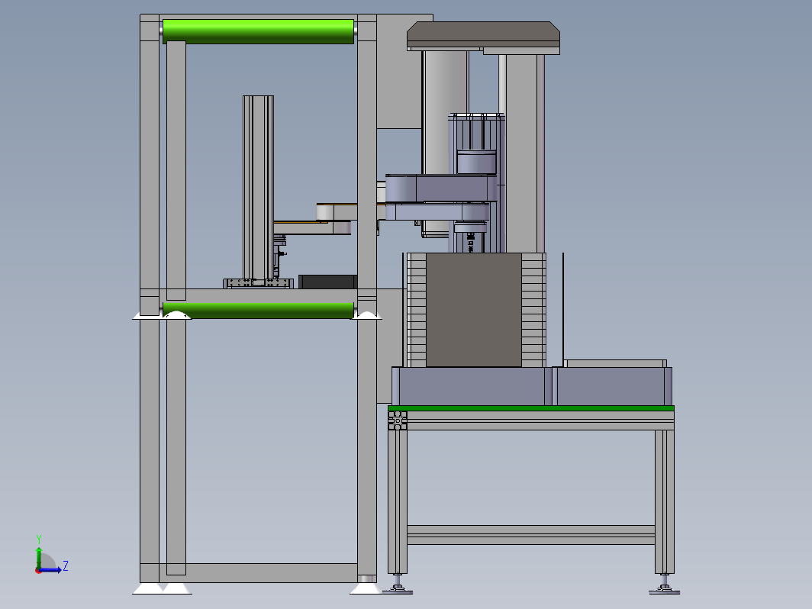This screenshot has width=812, height=609.
Task: Click the green Y axis of the orientation triad
Action: click(39, 557)
